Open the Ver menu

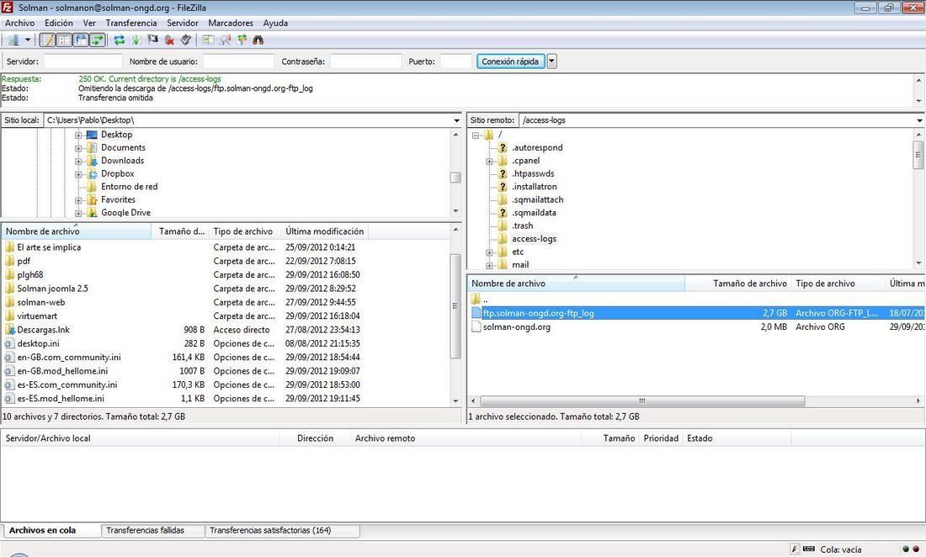click(x=89, y=23)
